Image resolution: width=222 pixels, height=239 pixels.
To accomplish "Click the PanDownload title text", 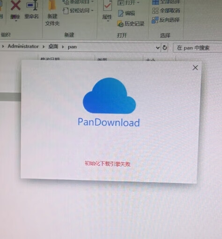I will [109, 122].
